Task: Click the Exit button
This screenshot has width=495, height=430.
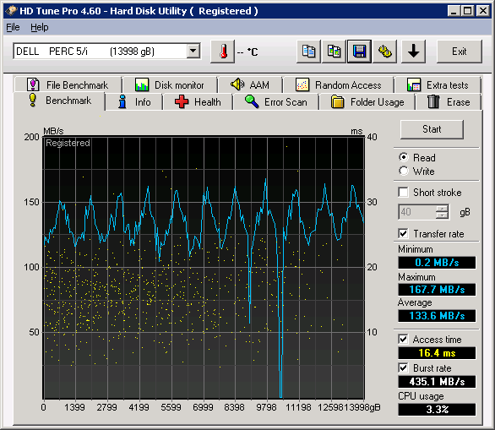Action: 460,52
